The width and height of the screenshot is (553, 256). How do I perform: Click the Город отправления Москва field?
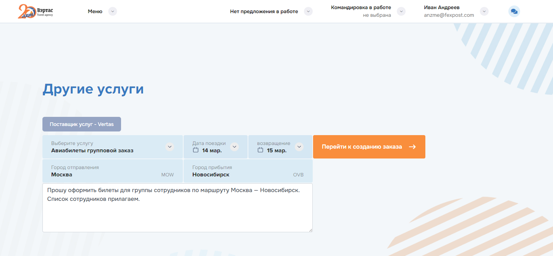[x=113, y=171]
